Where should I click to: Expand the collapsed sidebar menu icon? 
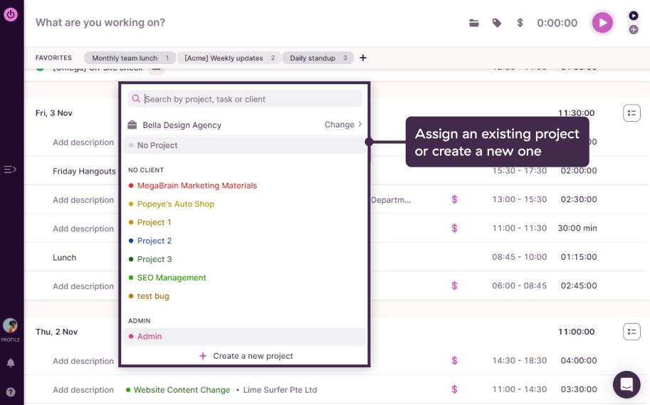click(10, 169)
